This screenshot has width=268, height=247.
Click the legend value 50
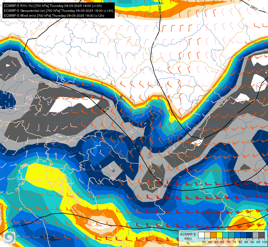tap(204, 242)
